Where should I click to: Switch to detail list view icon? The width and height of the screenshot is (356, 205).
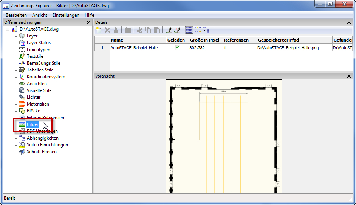coord(189,30)
